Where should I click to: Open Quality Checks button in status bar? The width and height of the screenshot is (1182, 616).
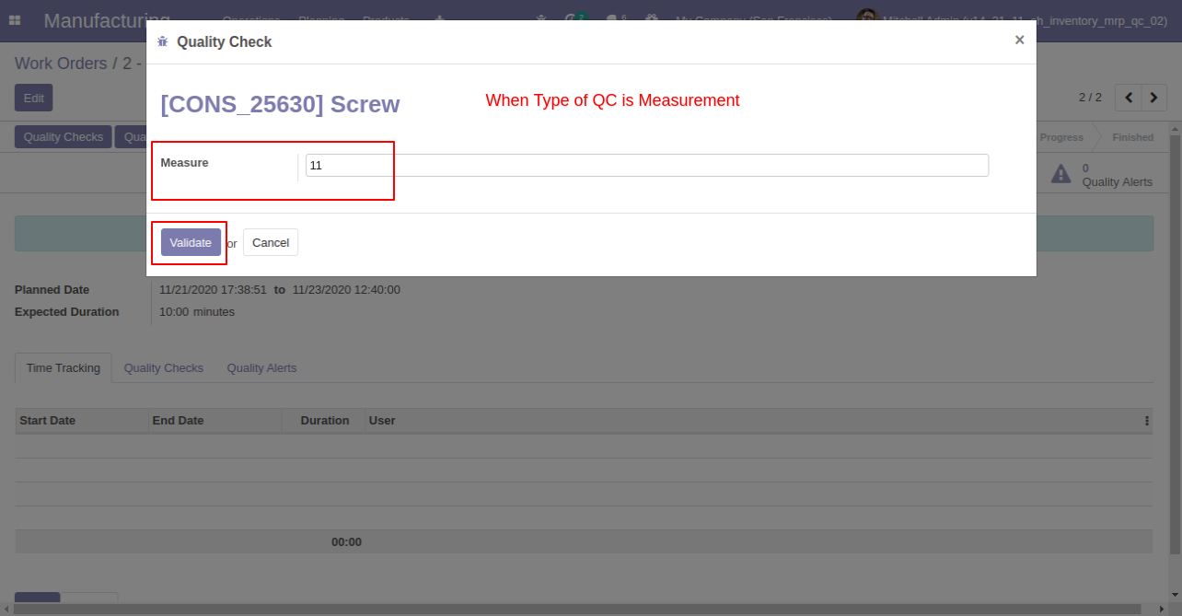coord(63,137)
